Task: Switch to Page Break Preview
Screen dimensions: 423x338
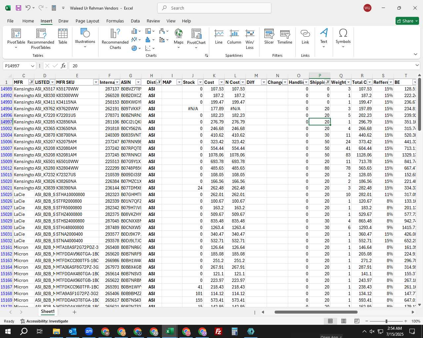Action: (357, 321)
